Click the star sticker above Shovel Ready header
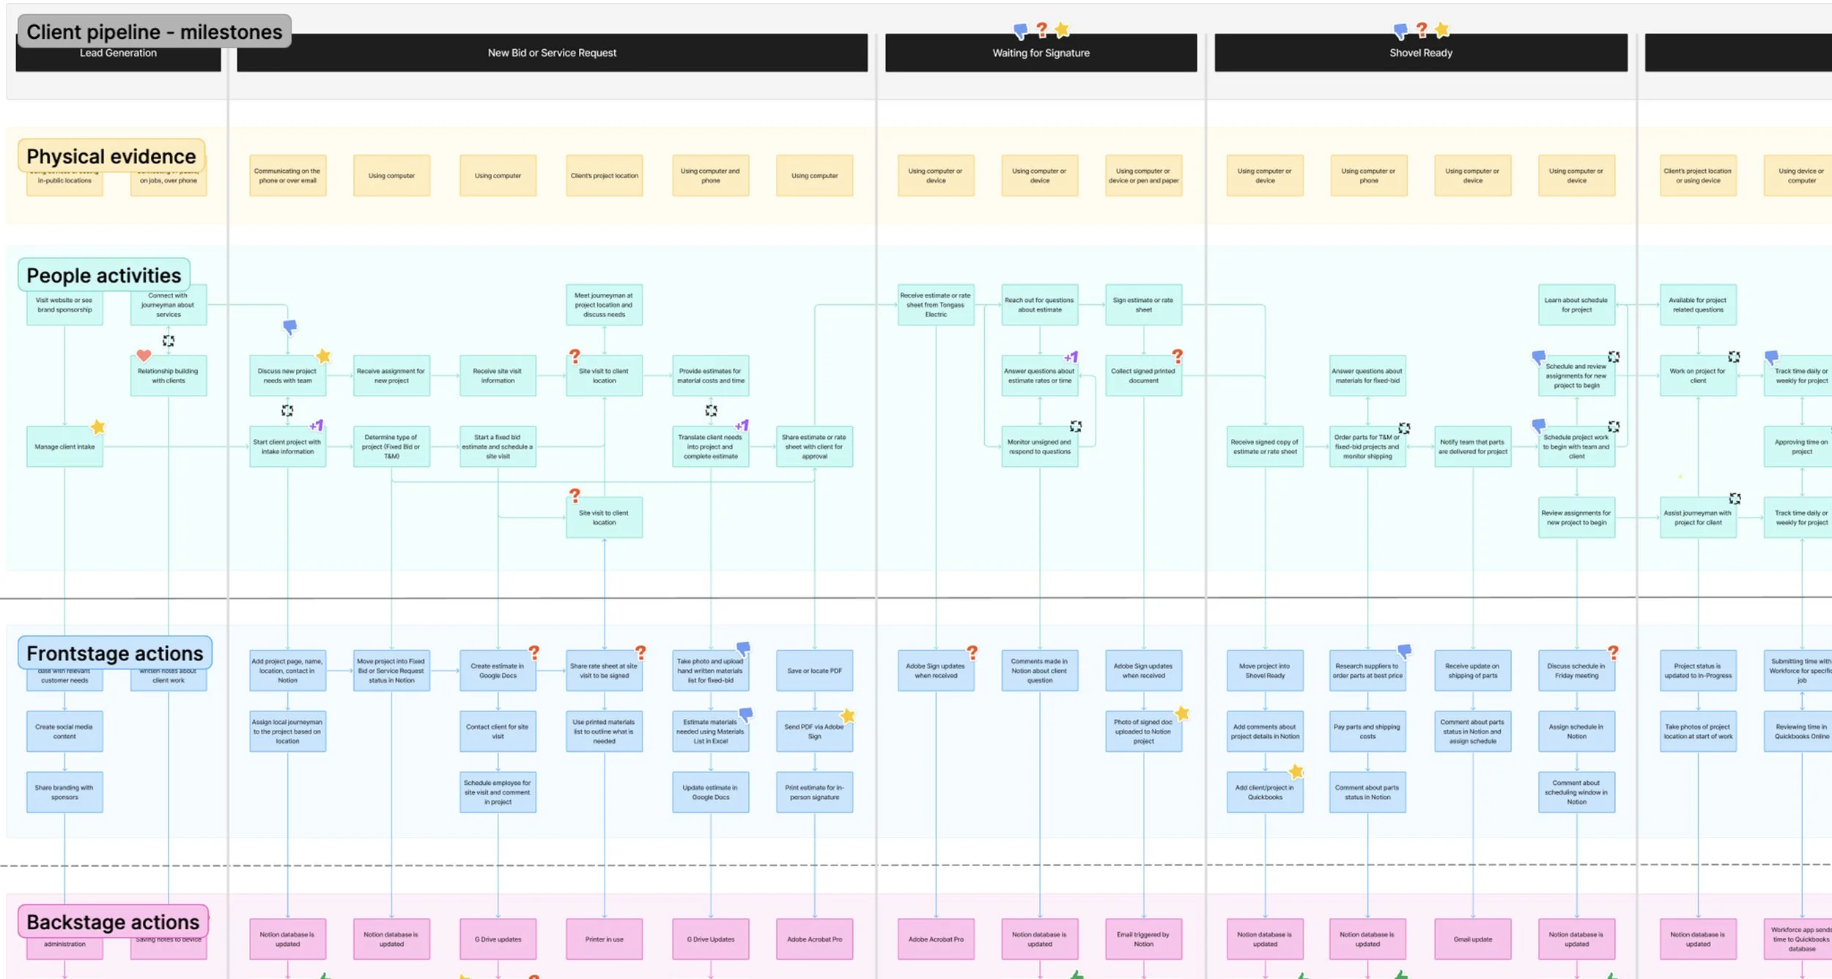The image size is (1832, 979). tap(1442, 30)
